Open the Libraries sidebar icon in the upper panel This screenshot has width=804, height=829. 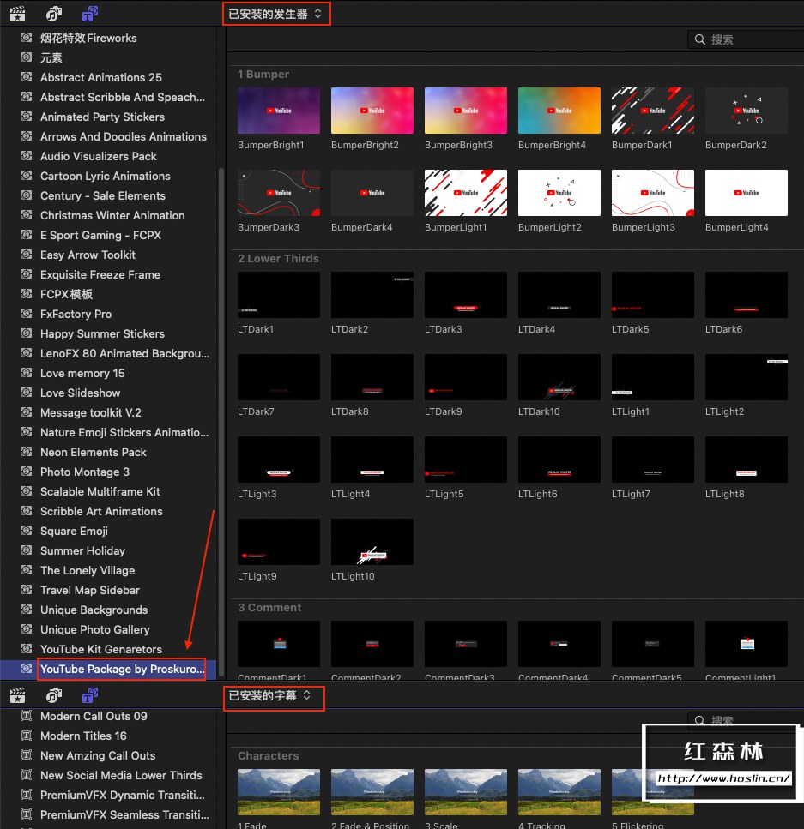[17, 14]
